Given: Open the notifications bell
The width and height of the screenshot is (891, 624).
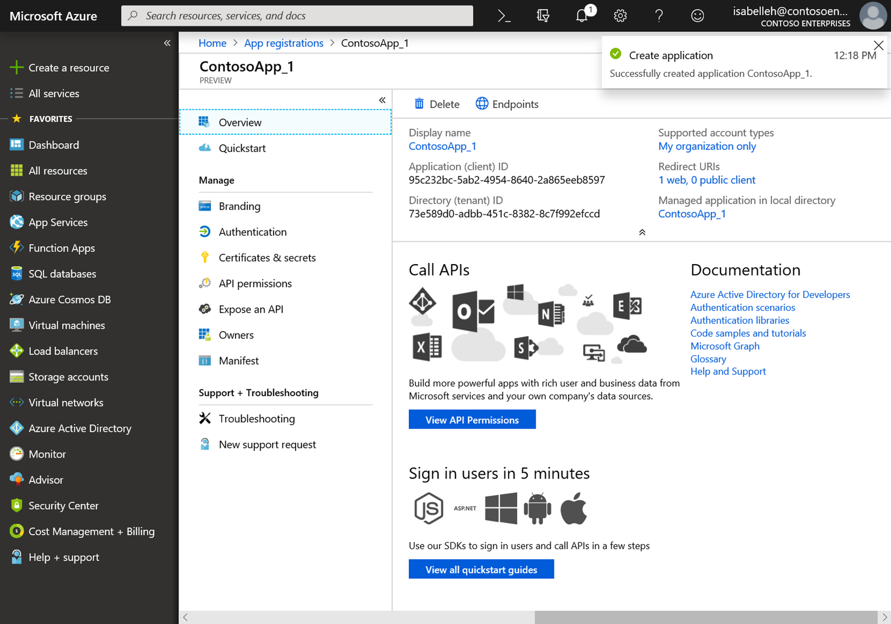Looking at the screenshot, I should click(x=582, y=16).
